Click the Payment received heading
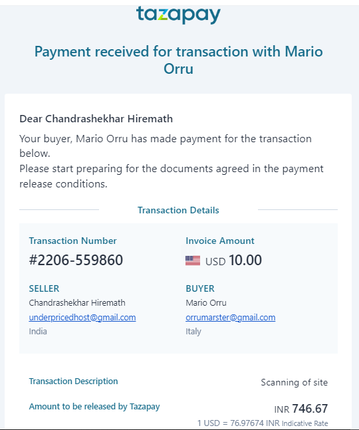Screen dimensions: 359x430 [179, 60]
